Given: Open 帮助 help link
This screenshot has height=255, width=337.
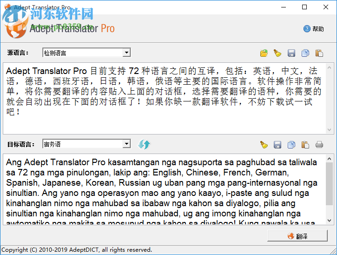Looking at the screenshot, I should coord(314,29).
